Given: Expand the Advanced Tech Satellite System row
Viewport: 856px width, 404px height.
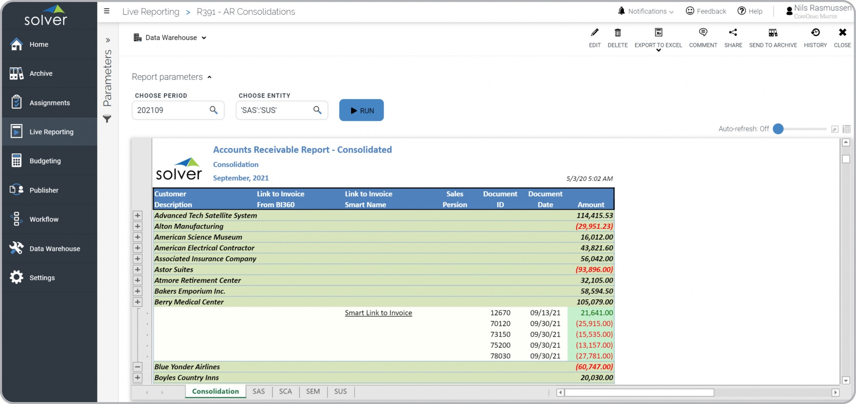Looking at the screenshot, I should 137,215.
